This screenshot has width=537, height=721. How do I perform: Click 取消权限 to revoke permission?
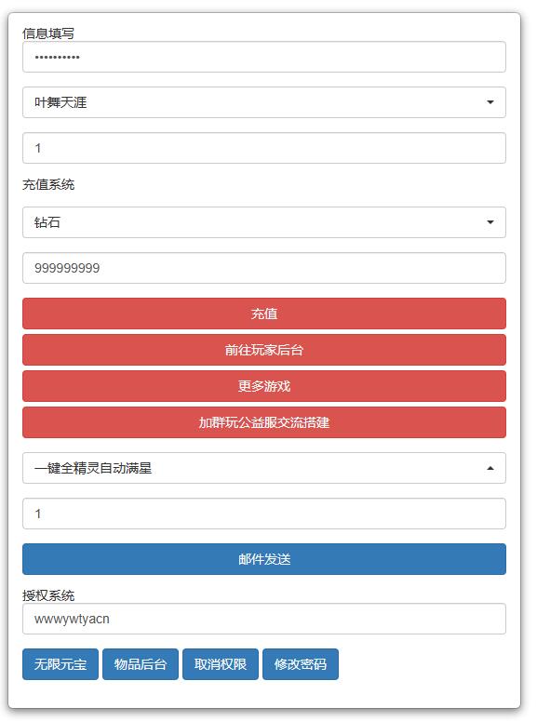click(x=221, y=664)
